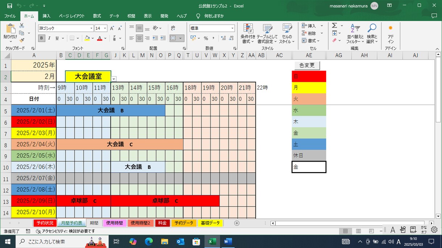
Task: Expand 条件付き書式 conditional formatting menu
Action: click(x=248, y=34)
